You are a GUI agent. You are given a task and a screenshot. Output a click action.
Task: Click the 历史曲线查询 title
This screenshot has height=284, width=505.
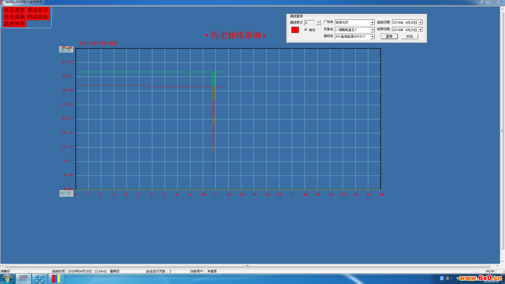click(x=236, y=35)
